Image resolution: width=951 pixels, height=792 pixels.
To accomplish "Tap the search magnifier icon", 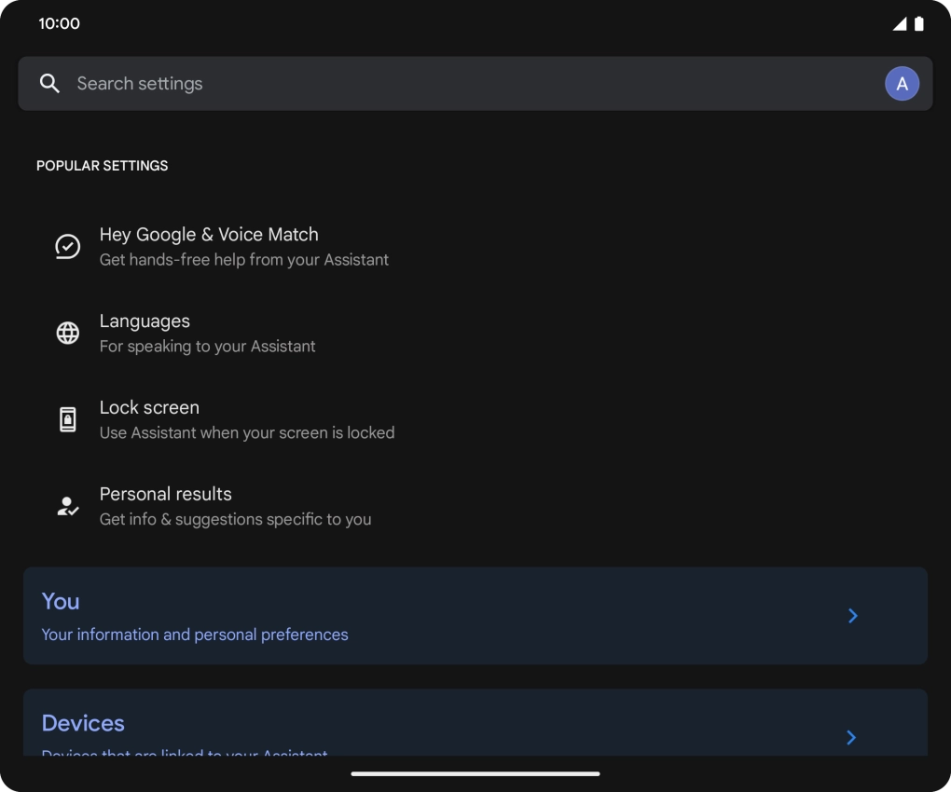I will coord(50,84).
